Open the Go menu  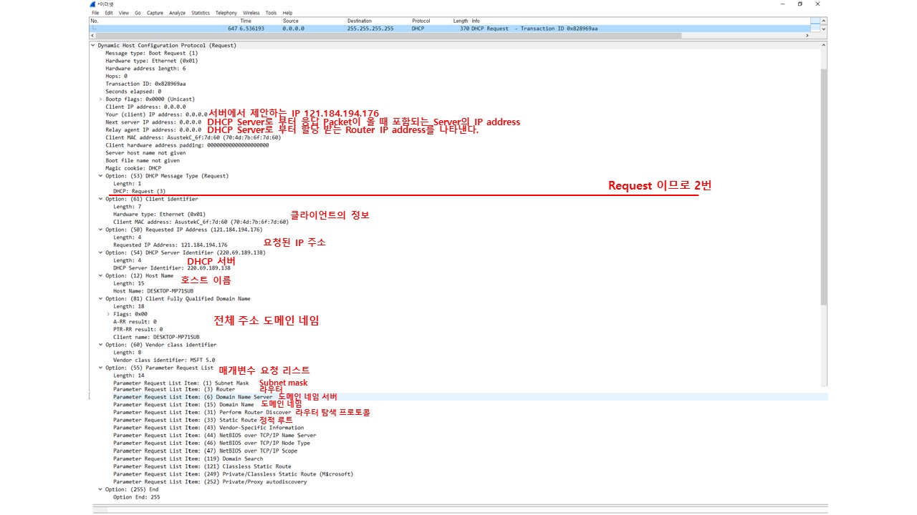138,13
